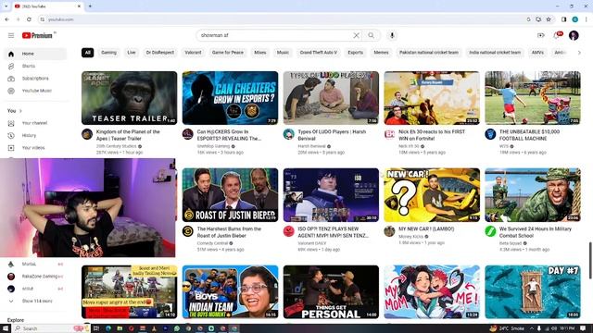Select Dr Disrespect filter chip
593x333 pixels.
pos(160,53)
